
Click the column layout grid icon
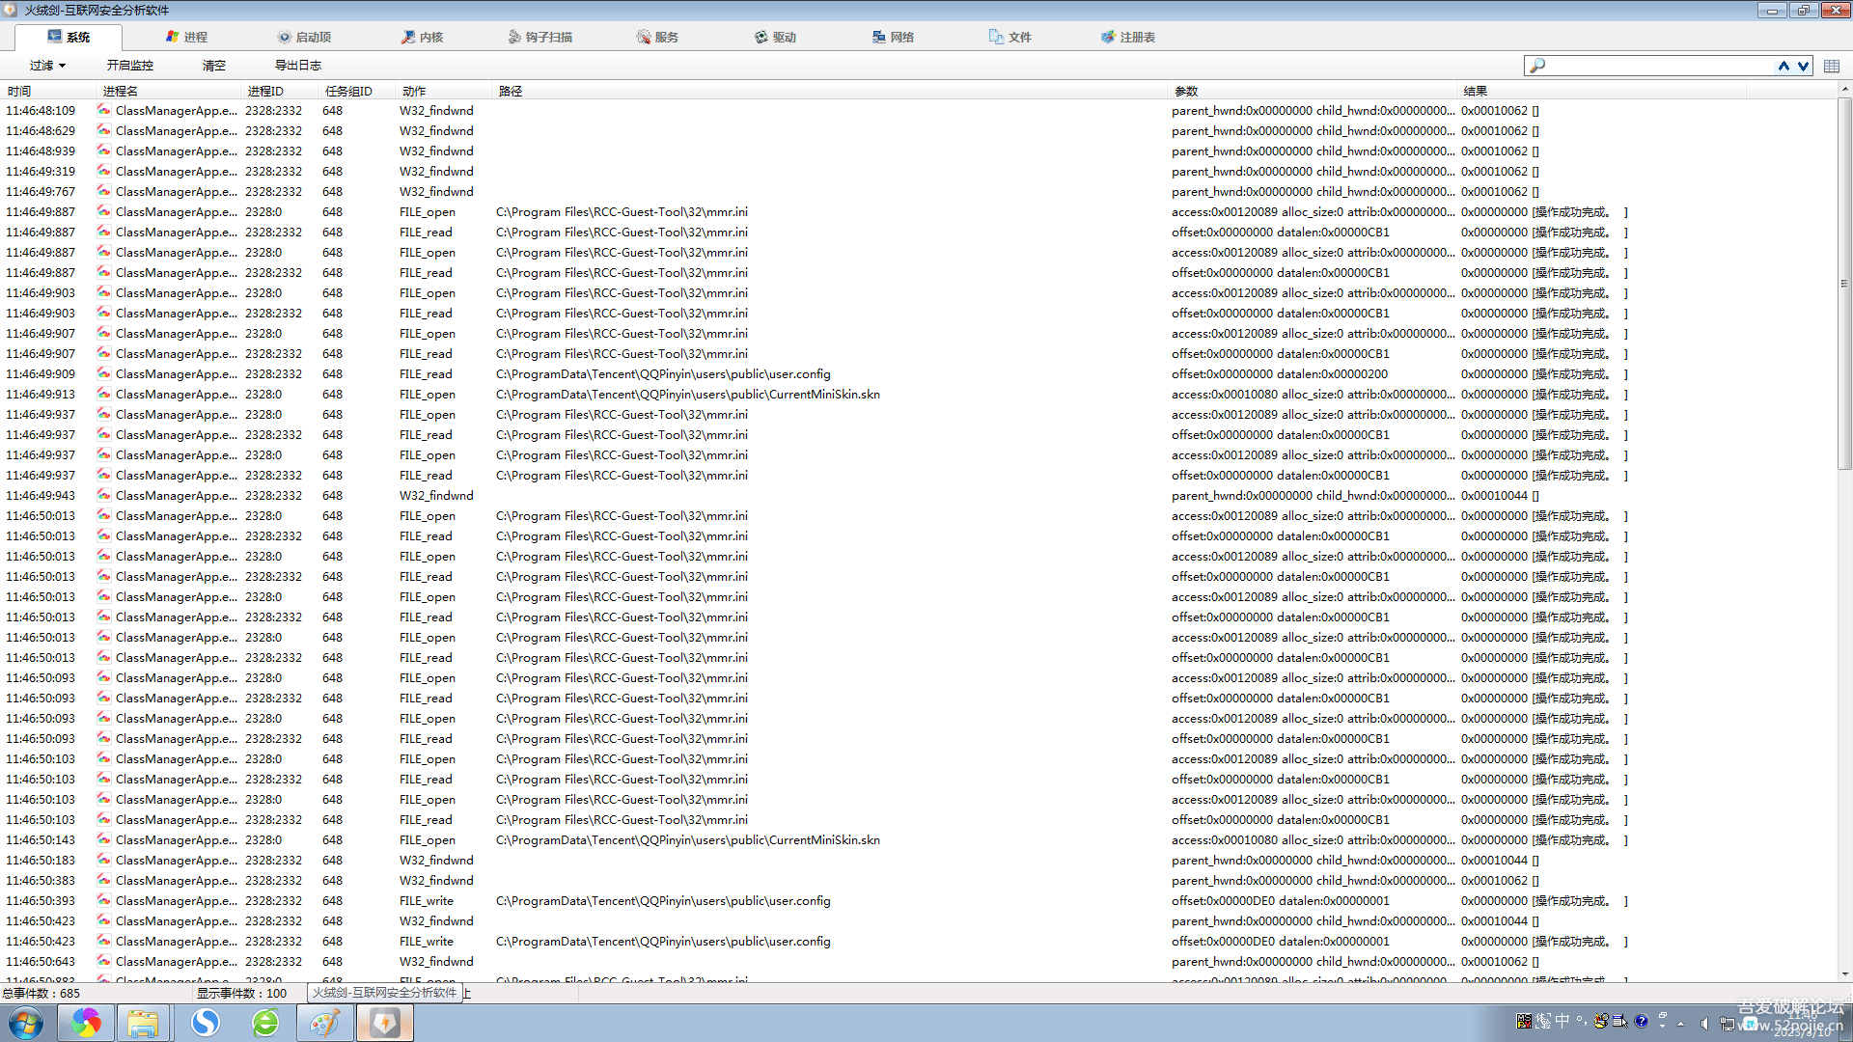tap(1831, 65)
